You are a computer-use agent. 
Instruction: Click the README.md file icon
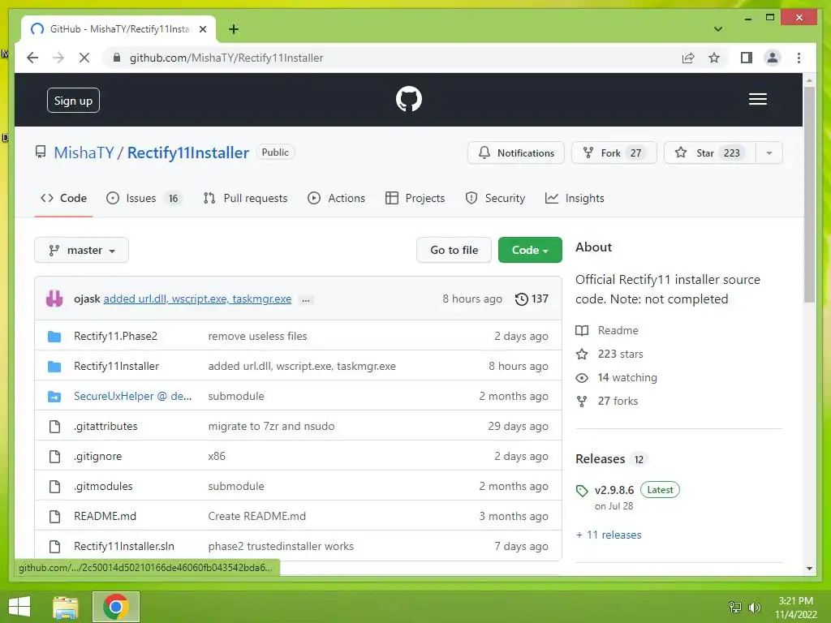click(x=54, y=517)
